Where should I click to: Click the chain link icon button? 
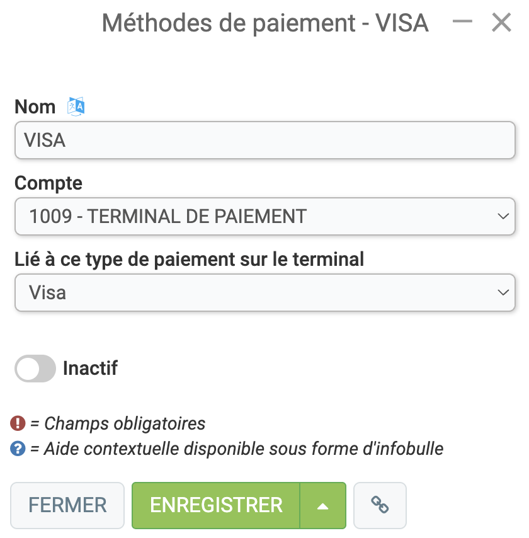[x=380, y=505]
